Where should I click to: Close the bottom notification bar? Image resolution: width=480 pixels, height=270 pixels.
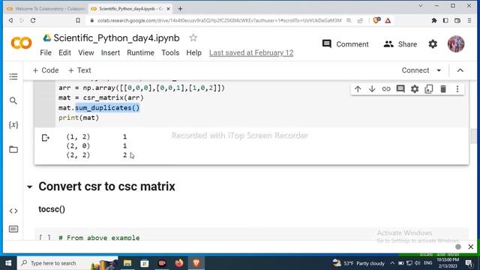[471, 247]
